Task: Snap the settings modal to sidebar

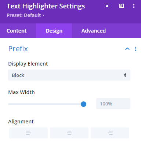Action: [122, 6]
